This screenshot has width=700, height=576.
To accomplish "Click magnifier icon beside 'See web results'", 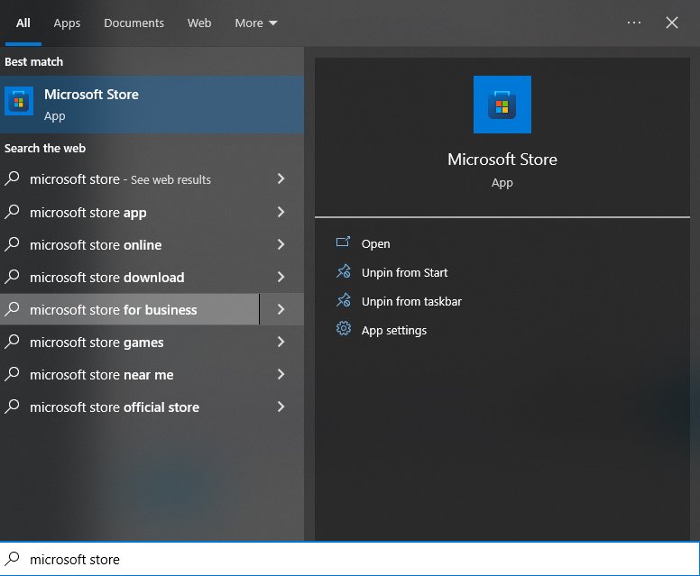I will point(13,178).
